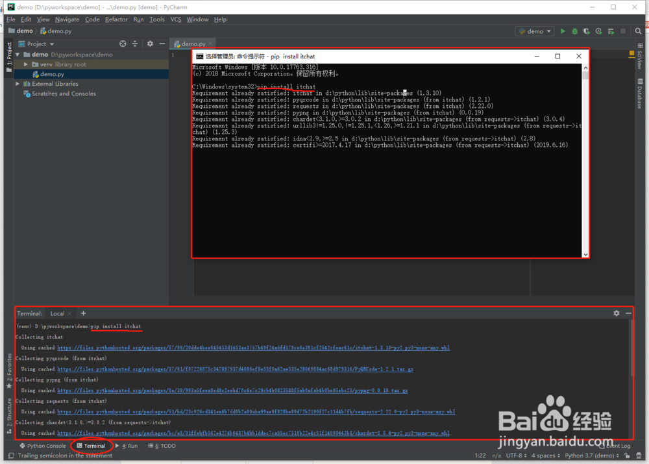Click the read-only lock icon
The image size is (649, 464).
pyautogui.click(x=627, y=456)
